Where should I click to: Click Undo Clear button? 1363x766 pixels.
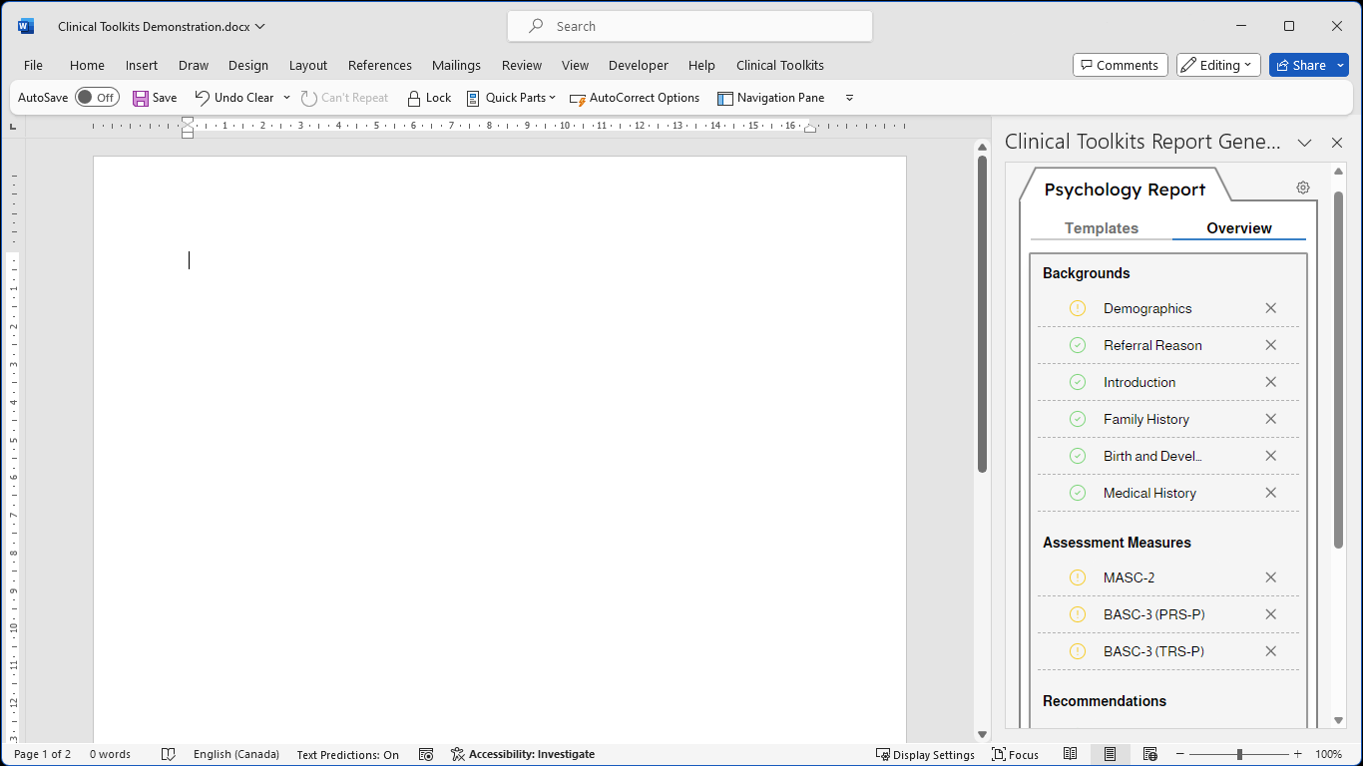tap(234, 98)
